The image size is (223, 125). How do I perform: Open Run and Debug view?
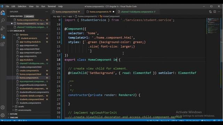point(2,28)
